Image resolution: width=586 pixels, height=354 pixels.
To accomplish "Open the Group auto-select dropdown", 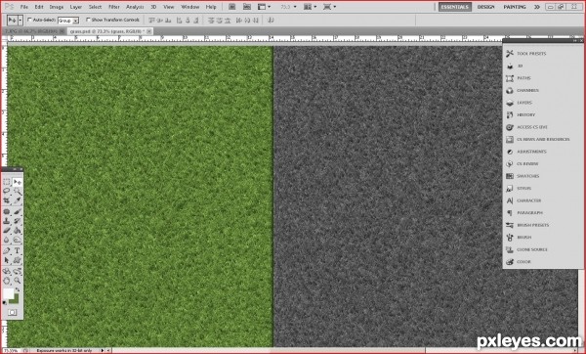I will tap(68, 21).
